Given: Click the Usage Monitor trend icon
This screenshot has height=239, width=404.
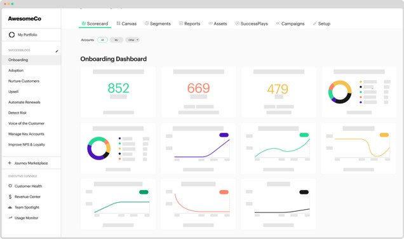Looking at the screenshot, I should [10, 218].
